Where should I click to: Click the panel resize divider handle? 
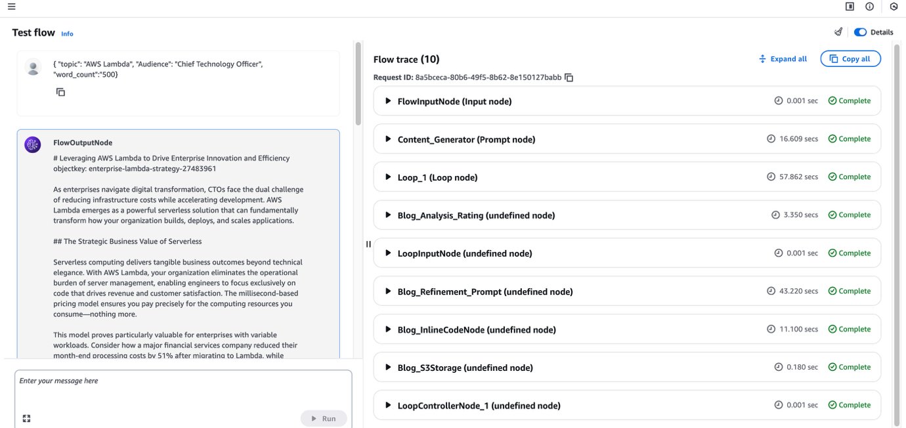[x=368, y=244]
